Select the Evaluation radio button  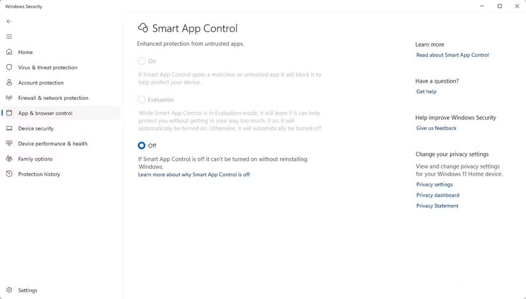(142, 100)
